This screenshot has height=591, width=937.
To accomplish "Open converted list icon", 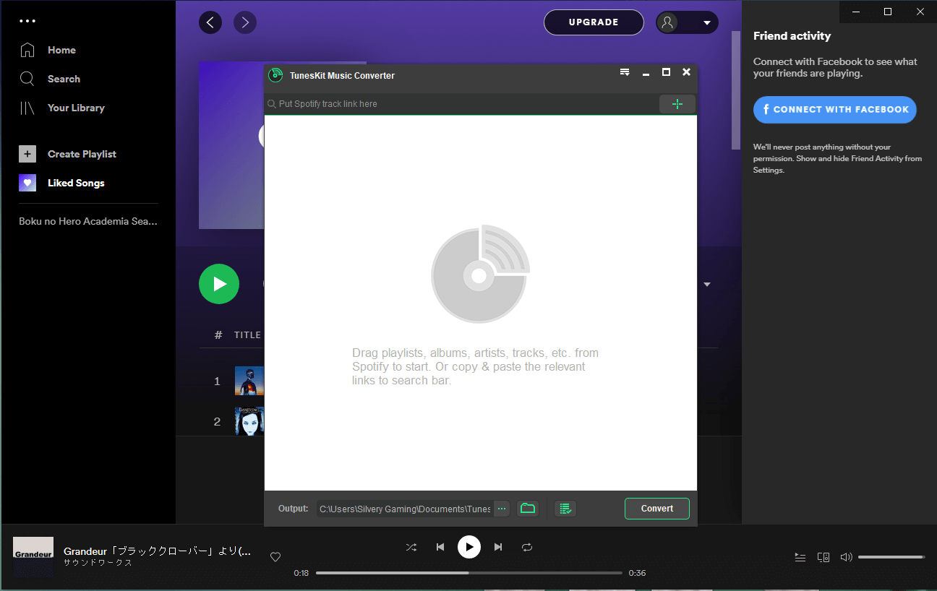I will (565, 509).
